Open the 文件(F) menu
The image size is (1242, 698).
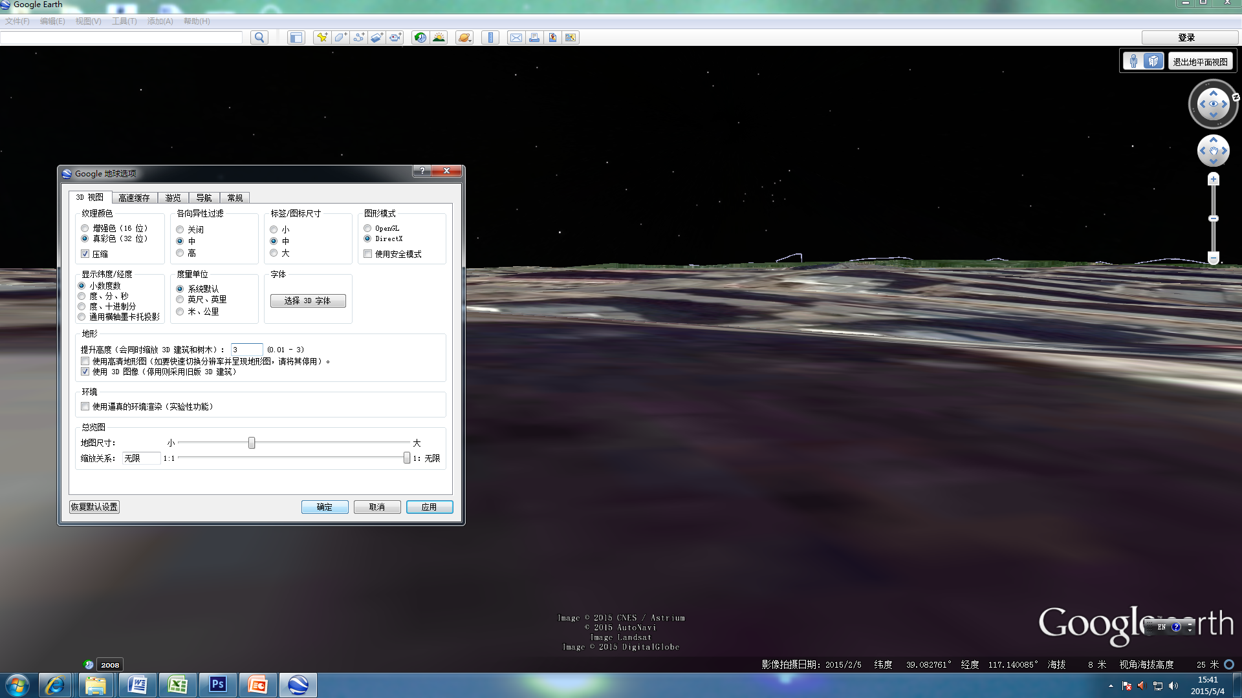pos(17,21)
